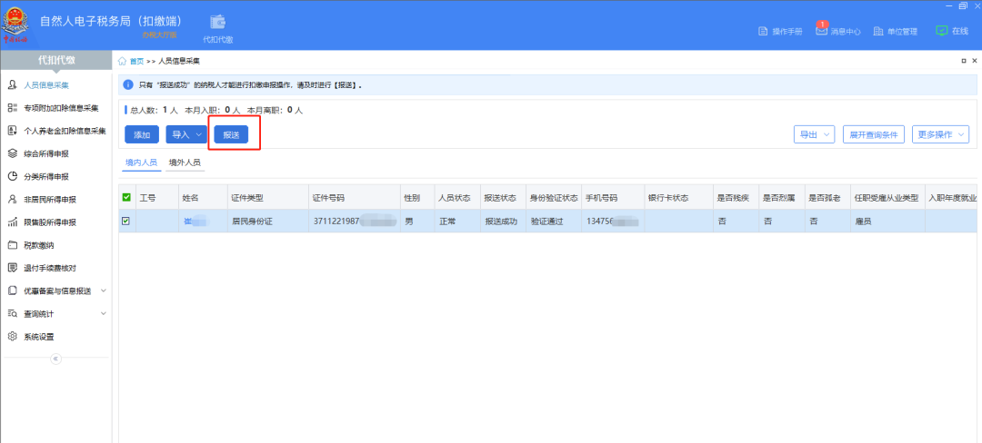The width and height of the screenshot is (982, 443).
Task: Expand the 查询统计 sidebar chevron
Action: (104, 314)
